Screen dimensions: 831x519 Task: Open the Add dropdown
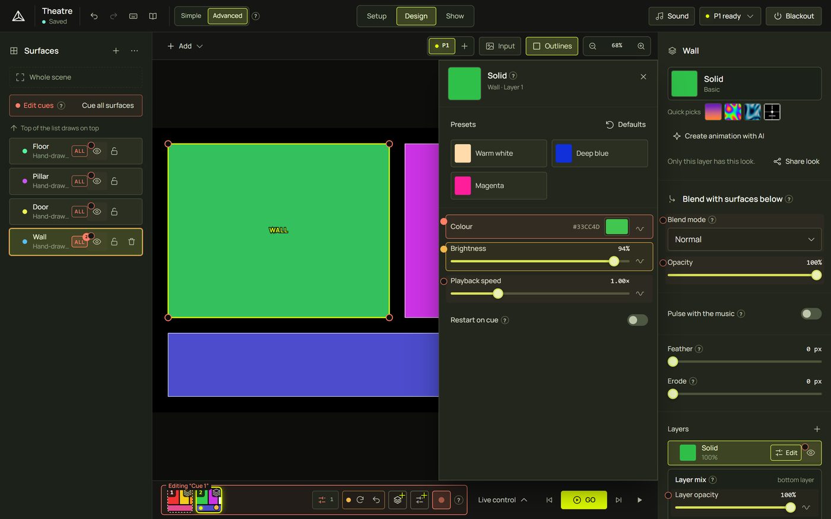[185, 46]
